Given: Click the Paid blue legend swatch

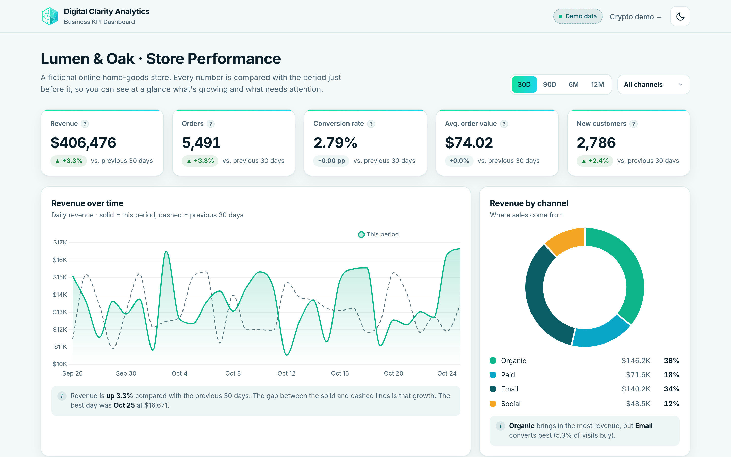Looking at the screenshot, I should 493,375.
